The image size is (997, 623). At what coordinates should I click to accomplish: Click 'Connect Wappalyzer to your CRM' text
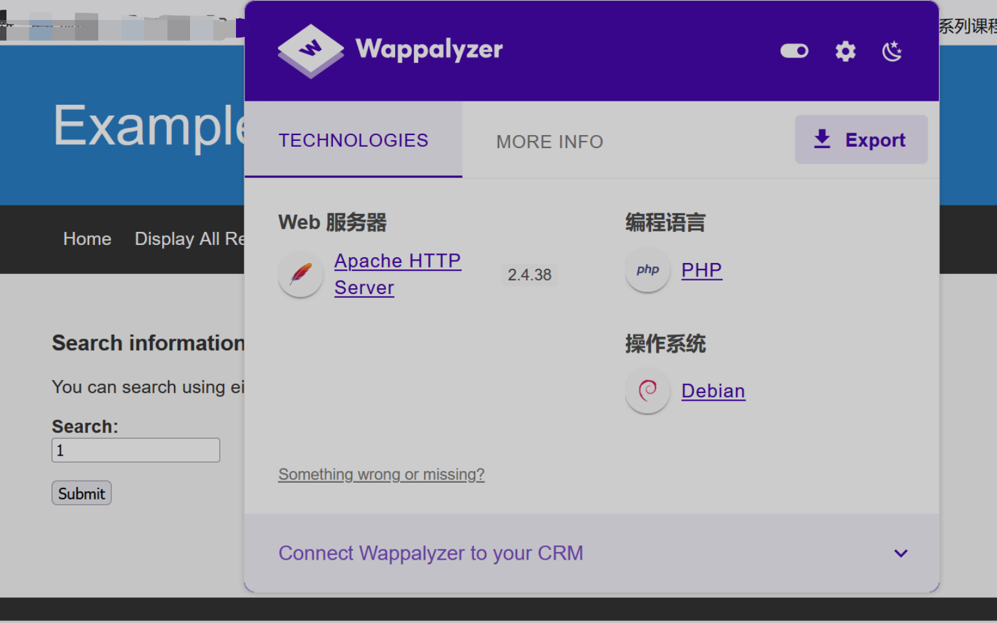coord(431,553)
